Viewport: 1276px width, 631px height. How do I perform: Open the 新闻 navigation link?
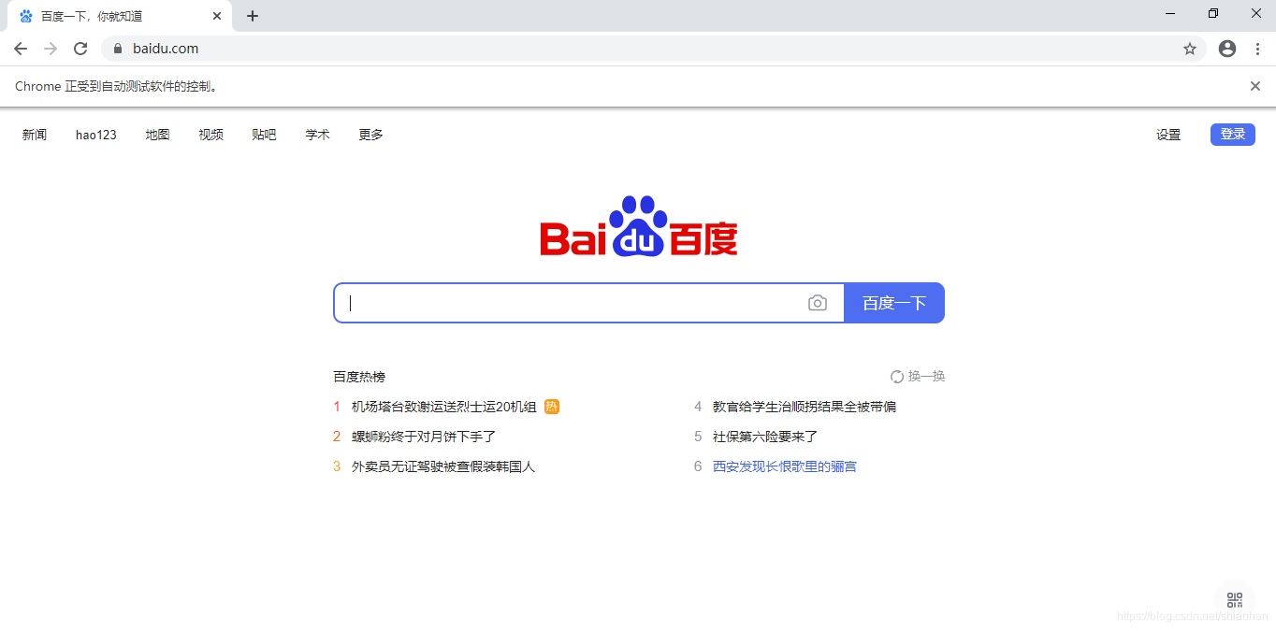tap(35, 135)
